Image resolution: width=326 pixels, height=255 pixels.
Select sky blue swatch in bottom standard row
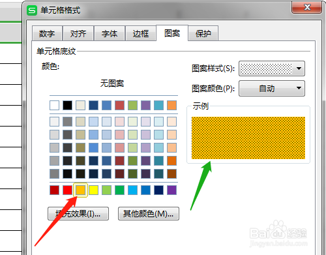(132, 190)
